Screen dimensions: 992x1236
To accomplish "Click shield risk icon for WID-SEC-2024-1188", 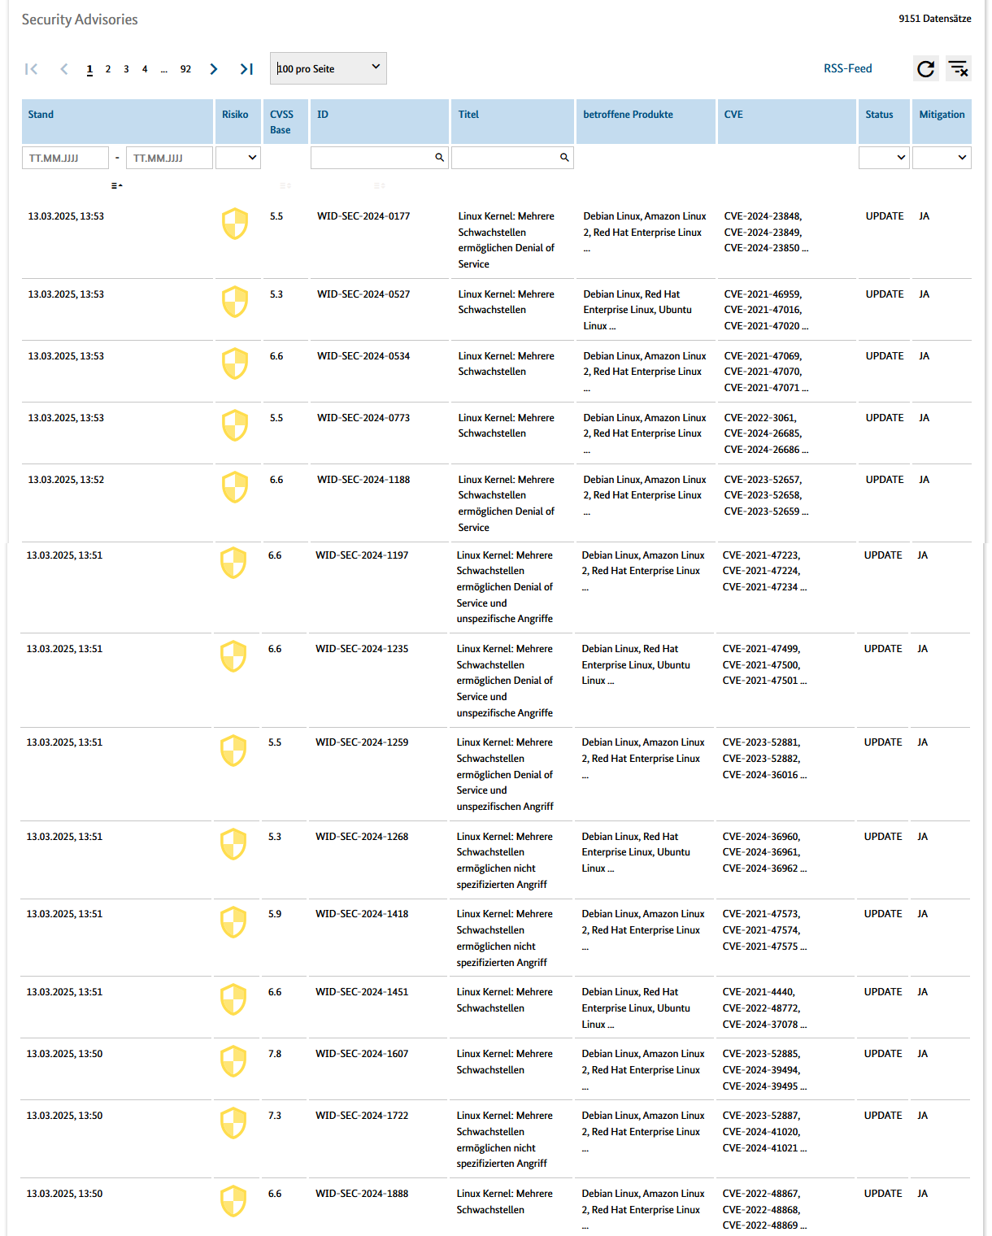I will [235, 487].
